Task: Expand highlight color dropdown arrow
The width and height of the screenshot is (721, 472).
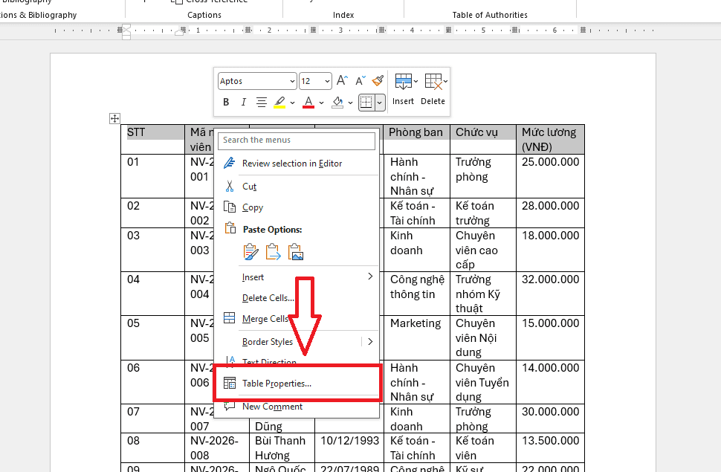Action: coord(292,103)
